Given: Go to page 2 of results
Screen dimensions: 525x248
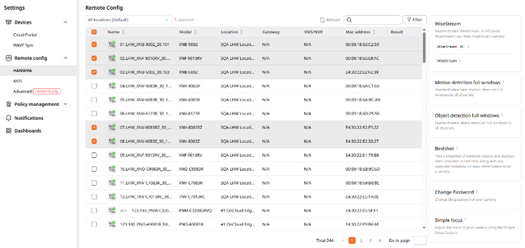Looking at the screenshot, I should pyautogui.click(x=362, y=240).
